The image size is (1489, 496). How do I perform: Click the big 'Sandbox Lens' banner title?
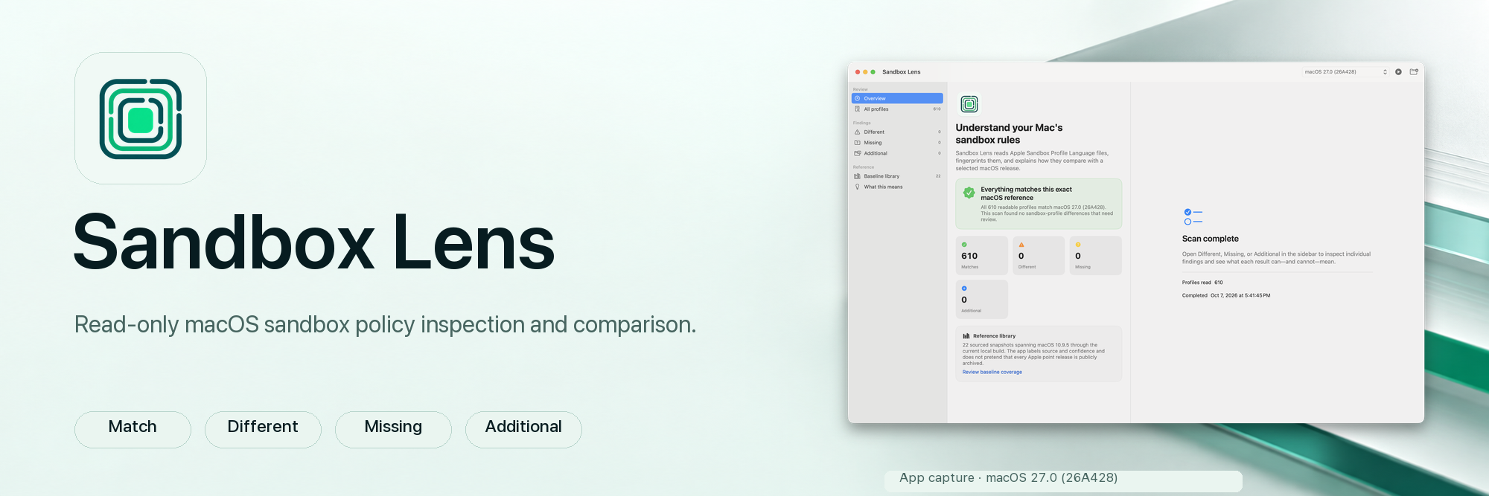tap(314, 242)
